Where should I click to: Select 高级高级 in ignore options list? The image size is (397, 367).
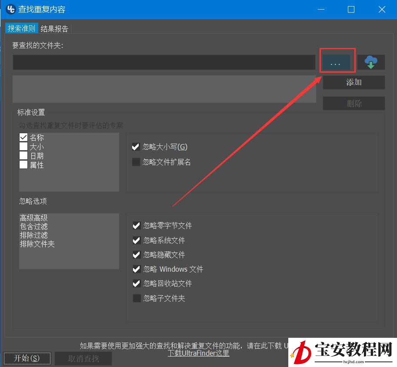point(33,218)
